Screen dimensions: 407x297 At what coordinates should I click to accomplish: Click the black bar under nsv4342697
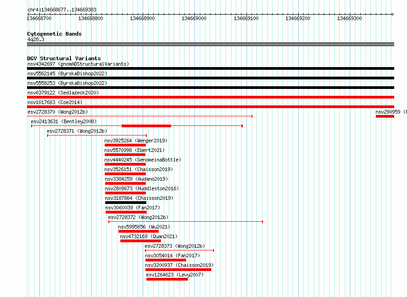point(210,68)
